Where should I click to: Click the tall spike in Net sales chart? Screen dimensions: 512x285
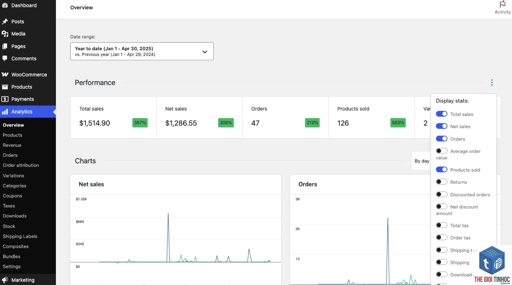pyautogui.click(x=168, y=237)
